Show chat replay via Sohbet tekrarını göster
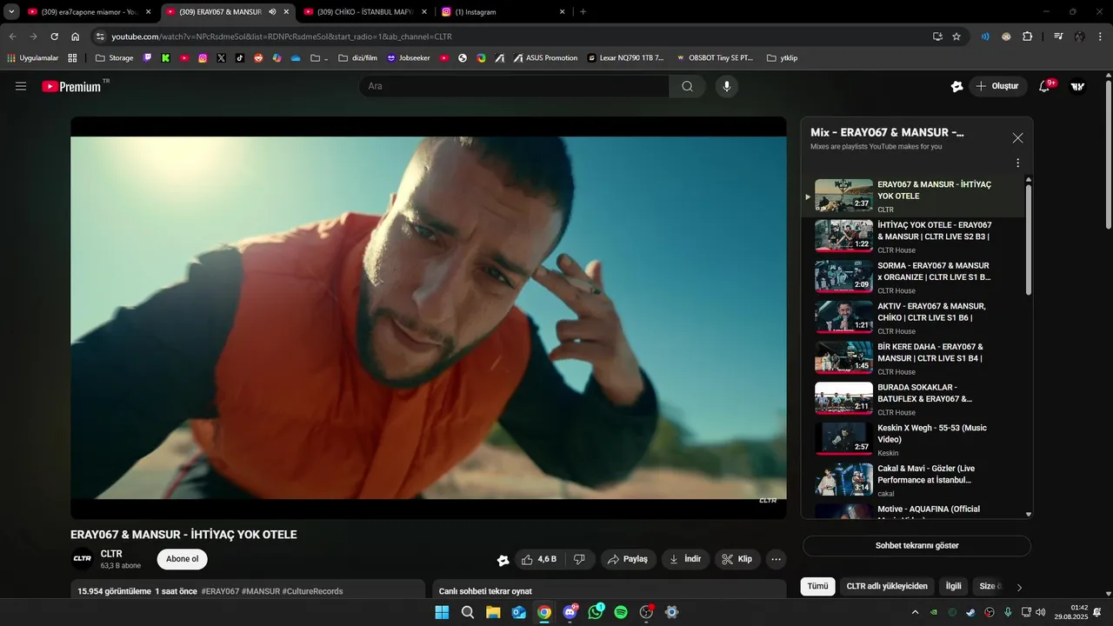 click(x=916, y=546)
